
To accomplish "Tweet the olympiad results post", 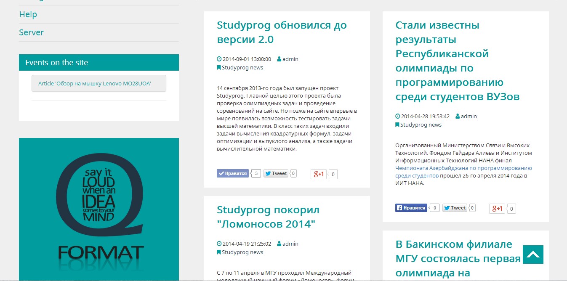I will pos(455,208).
